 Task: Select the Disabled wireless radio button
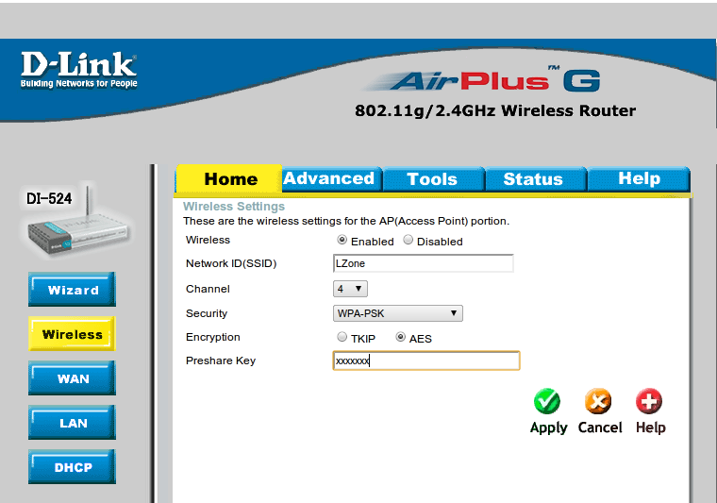[x=408, y=240]
